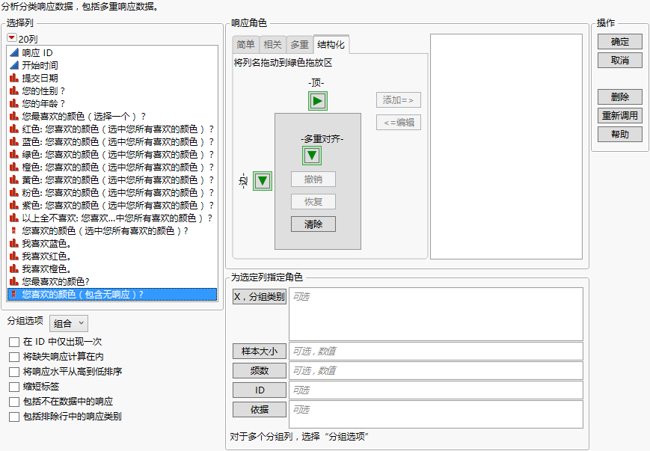Click the ID role button
650x451 pixels.
click(260, 390)
